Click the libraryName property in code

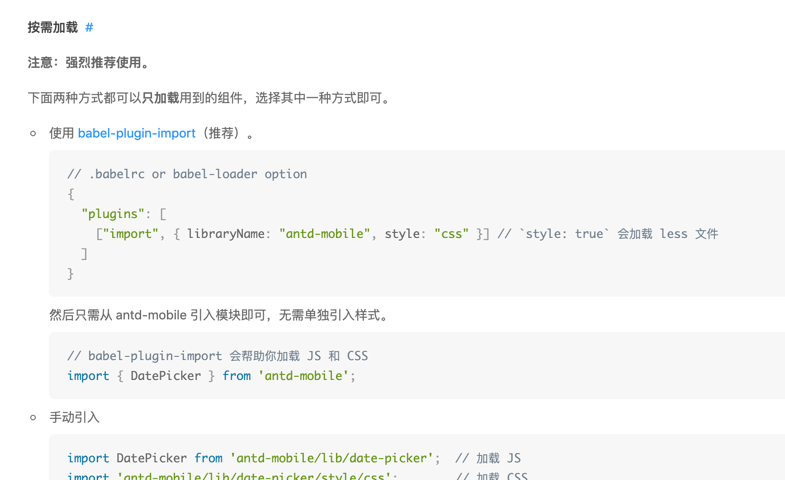(x=226, y=234)
